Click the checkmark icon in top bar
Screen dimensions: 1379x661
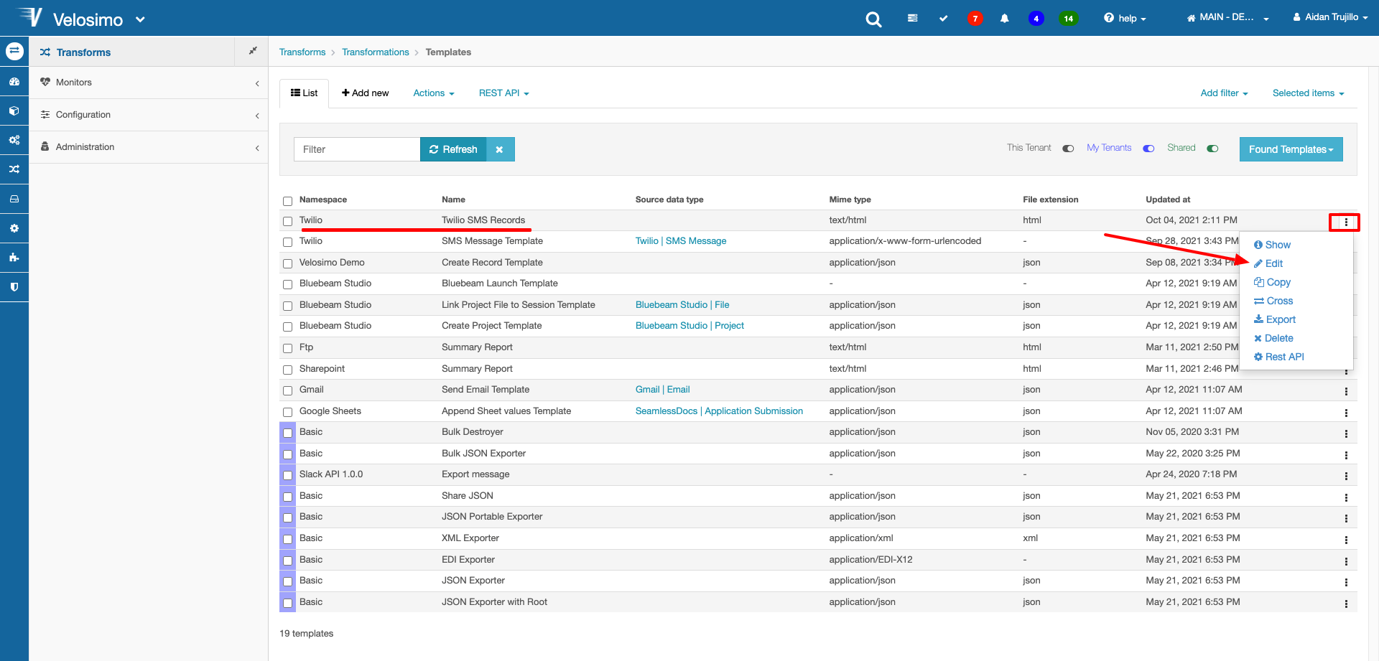tap(943, 18)
